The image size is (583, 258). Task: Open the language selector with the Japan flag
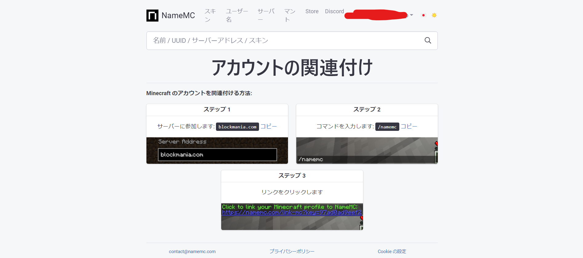(x=423, y=15)
